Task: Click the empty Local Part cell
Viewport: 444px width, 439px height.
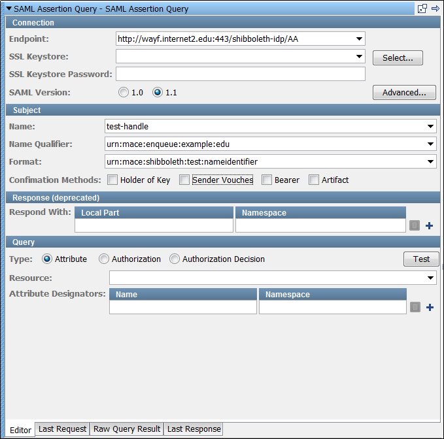Action: pos(154,225)
